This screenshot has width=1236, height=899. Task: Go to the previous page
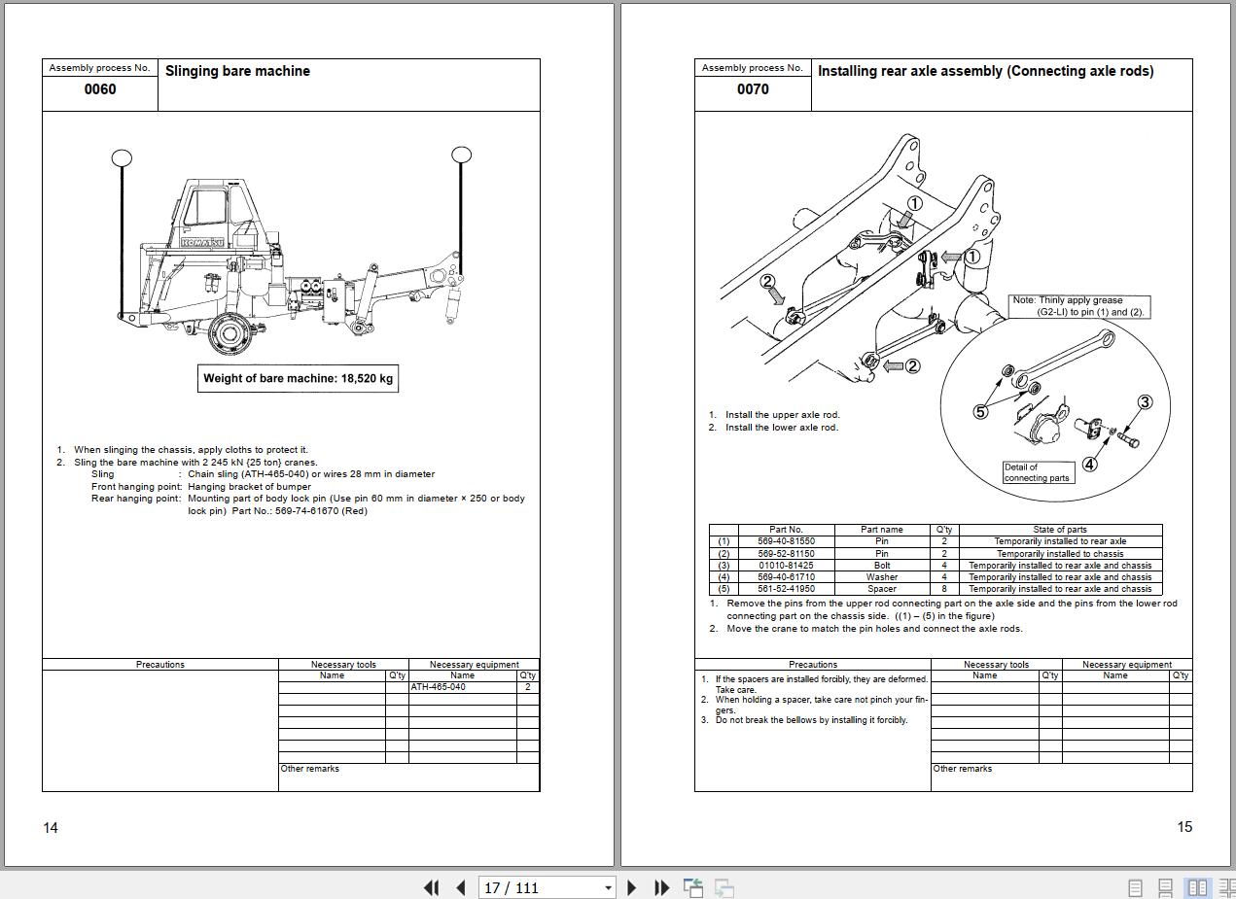[x=461, y=887]
